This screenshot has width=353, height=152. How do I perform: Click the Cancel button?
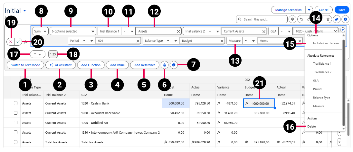pos(323,10)
